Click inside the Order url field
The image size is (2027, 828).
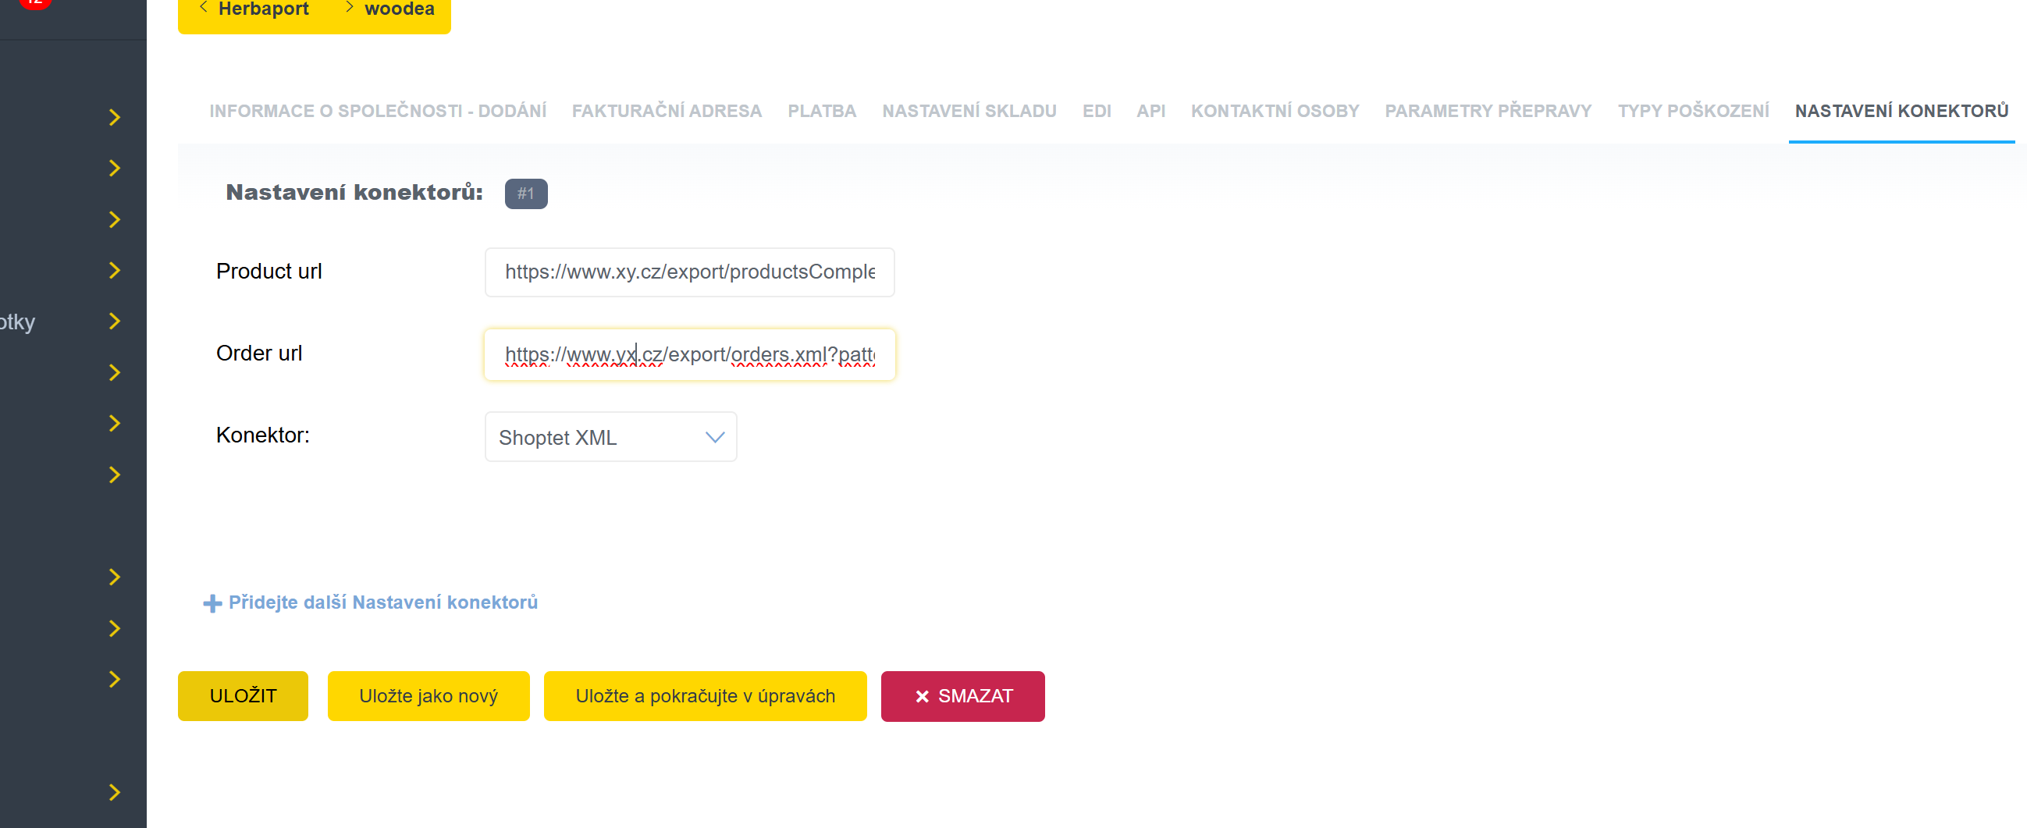click(688, 355)
